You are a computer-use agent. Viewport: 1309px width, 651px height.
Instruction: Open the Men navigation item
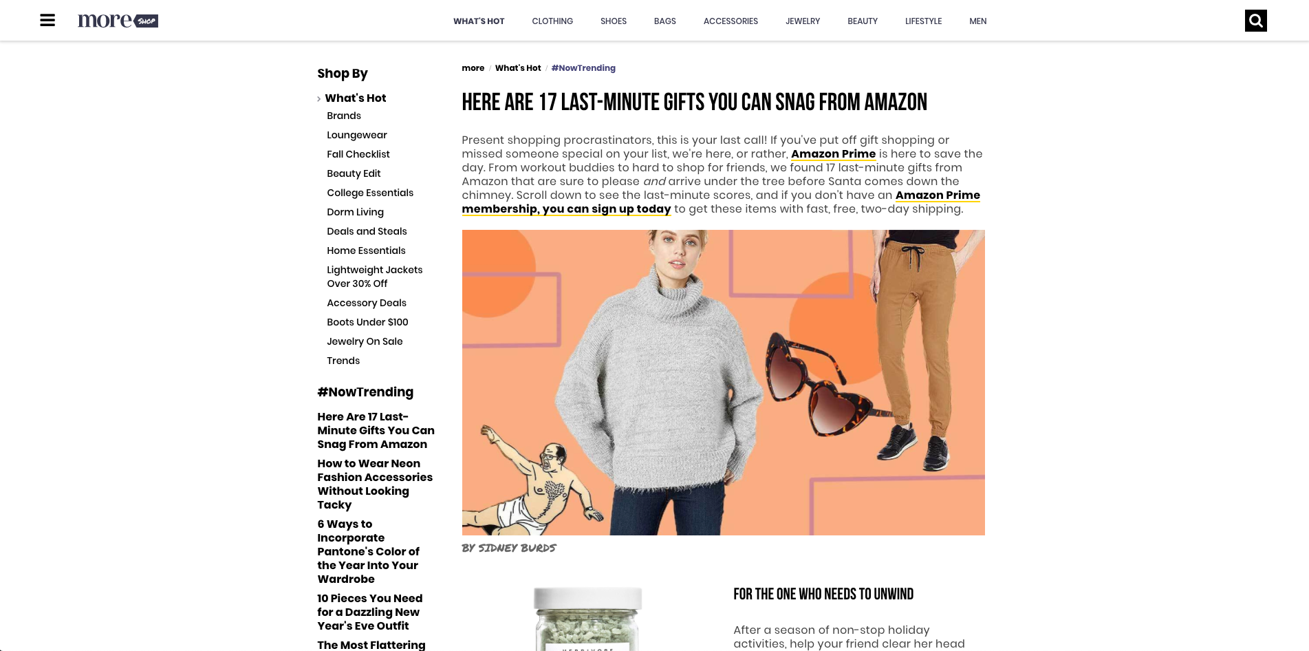(977, 21)
